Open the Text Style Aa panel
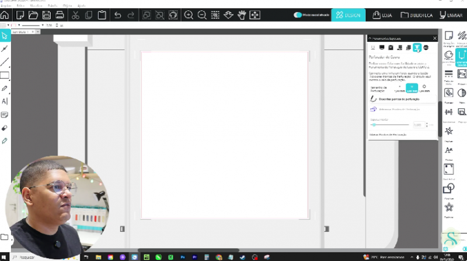The height and width of the screenshot is (261, 467). [x=448, y=150]
